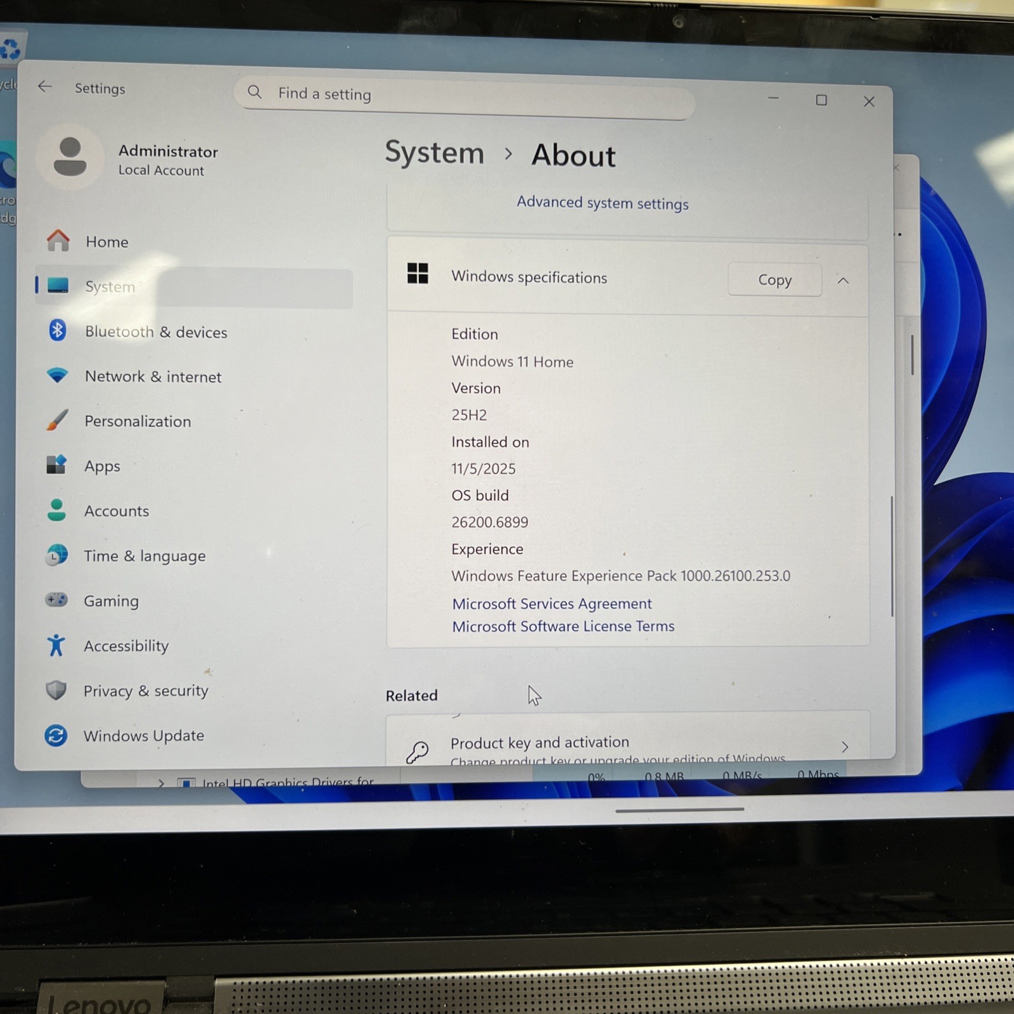Open Network & internet settings
This screenshot has height=1014, width=1014.
(193, 376)
